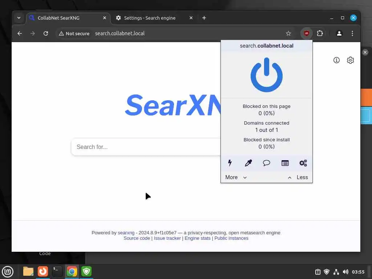
Task: Click the uBlock Origin toolbar icon
Action: pyautogui.click(x=307, y=33)
